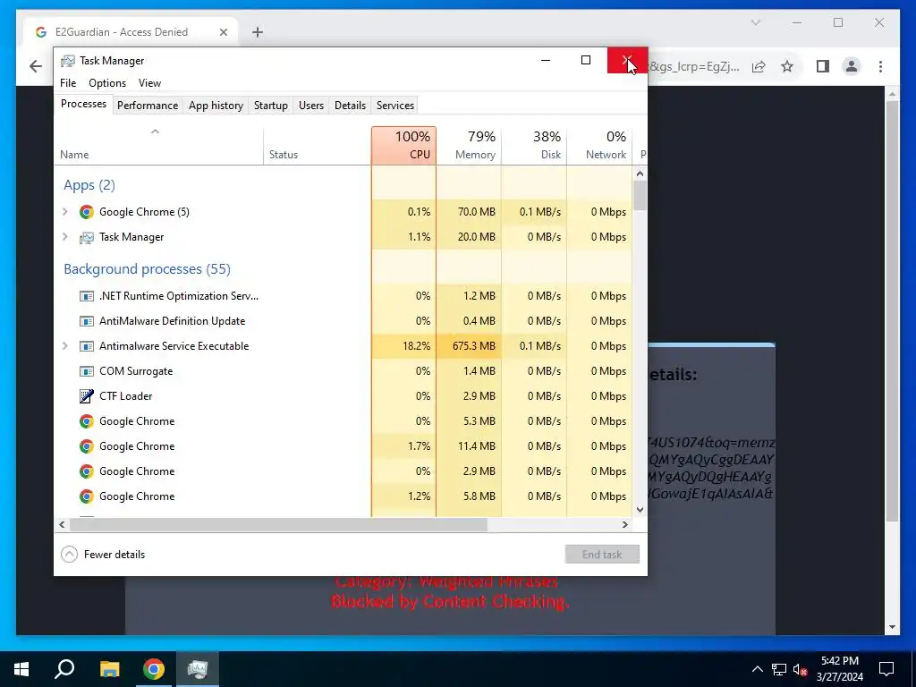Toggle Chrome's side panel icon
Image resolution: width=916 pixels, height=687 pixels.
click(x=823, y=66)
